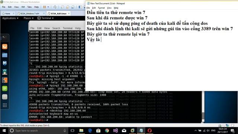Open the Kali terminal window Search menu

(56, 28)
